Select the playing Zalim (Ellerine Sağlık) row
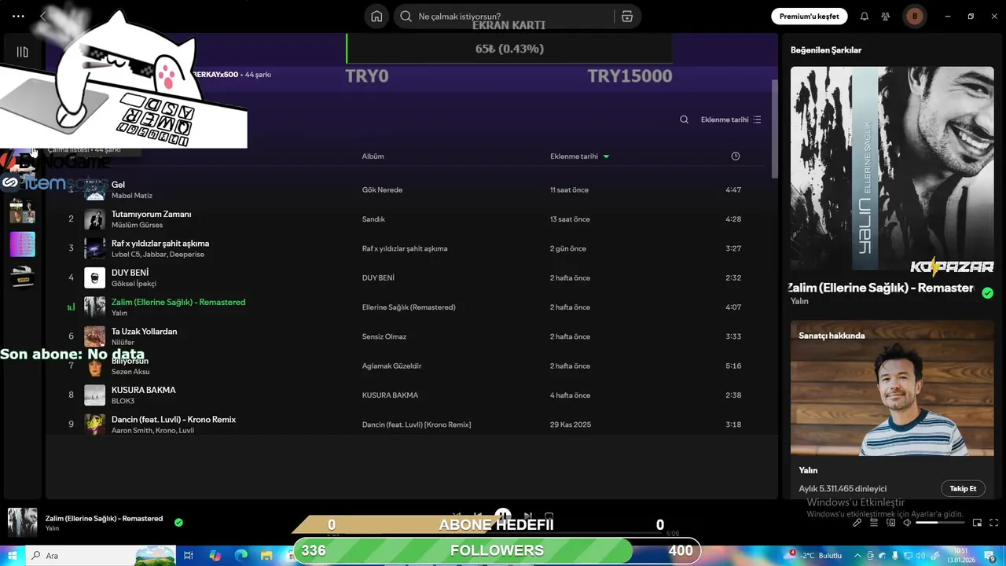The image size is (1006, 566). tap(405, 307)
